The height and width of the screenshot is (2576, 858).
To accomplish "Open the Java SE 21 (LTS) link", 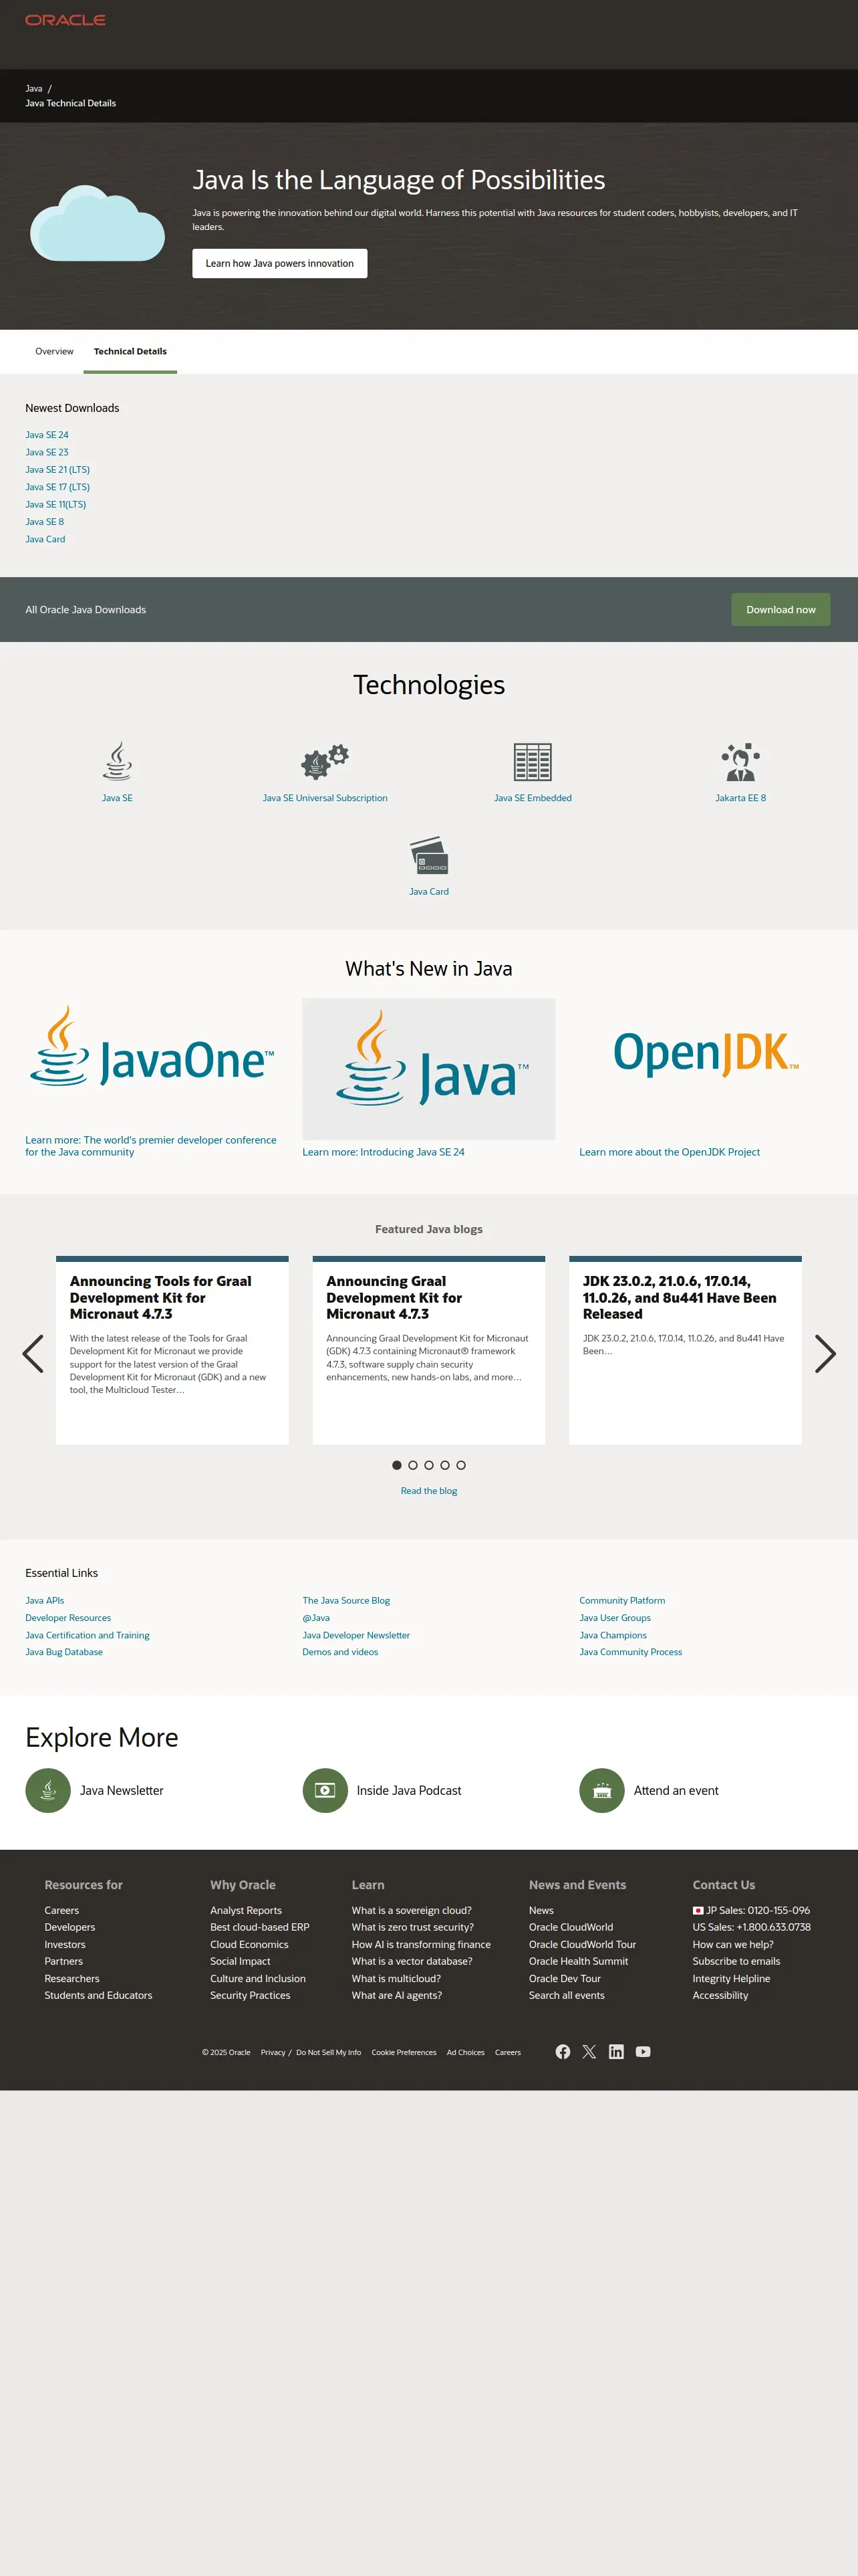I will (x=58, y=469).
